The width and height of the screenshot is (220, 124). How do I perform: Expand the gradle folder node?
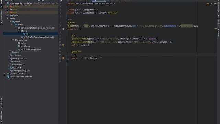point(8,15)
